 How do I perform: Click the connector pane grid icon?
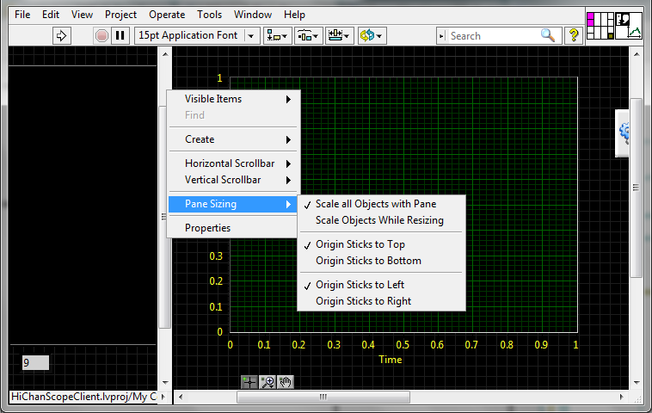coord(600,24)
